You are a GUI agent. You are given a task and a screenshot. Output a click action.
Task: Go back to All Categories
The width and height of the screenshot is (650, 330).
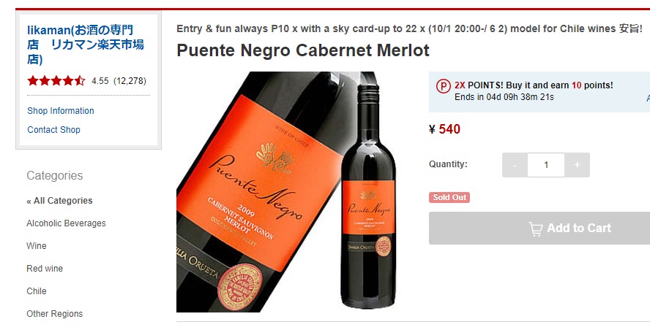click(59, 201)
